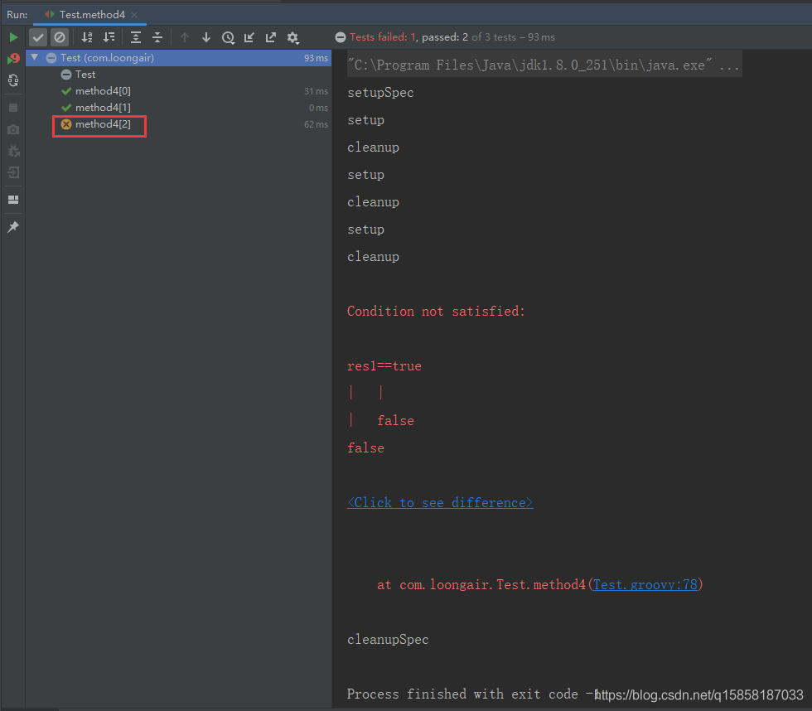Import tests from file

click(x=249, y=37)
